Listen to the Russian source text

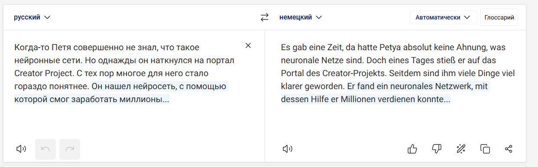[21, 149]
